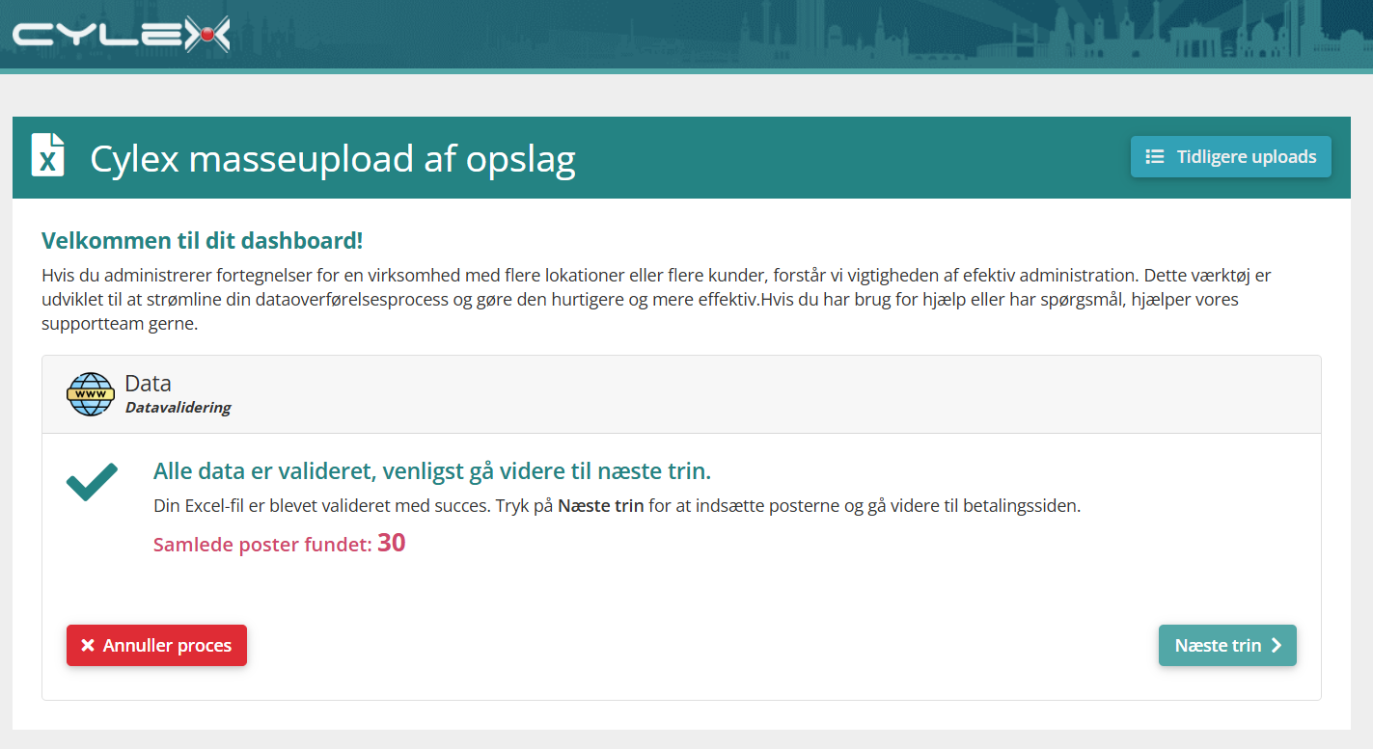1373x749 pixels.
Task: Select the www globe Data icon
Action: point(91,394)
